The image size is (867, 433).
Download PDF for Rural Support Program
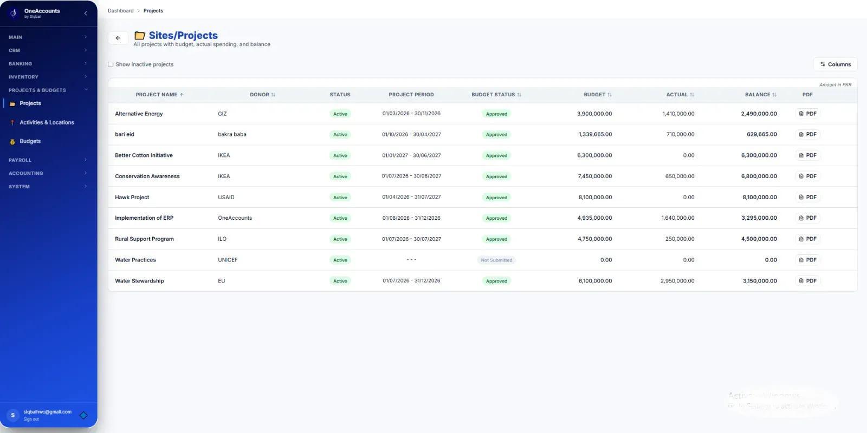(x=807, y=239)
